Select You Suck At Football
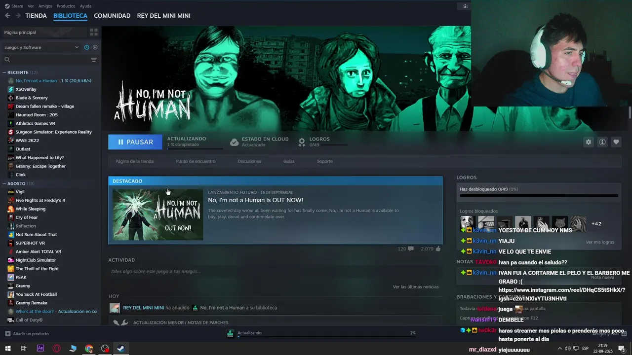Image resolution: width=632 pixels, height=355 pixels. [x=36, y=294]
